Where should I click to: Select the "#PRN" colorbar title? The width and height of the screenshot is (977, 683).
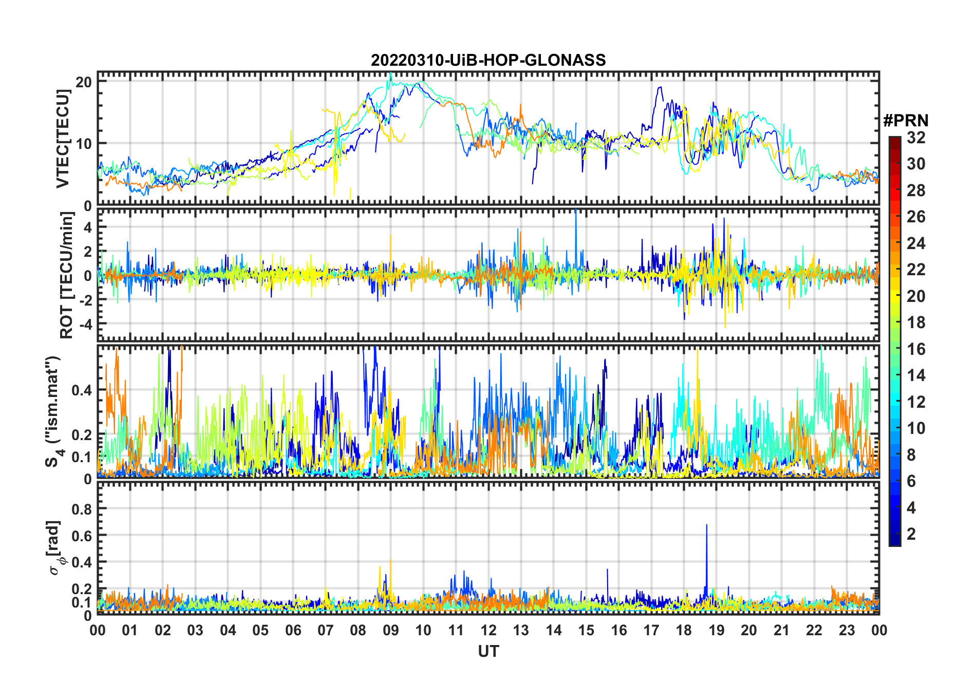pyautogui.click(x=906, y=121)
